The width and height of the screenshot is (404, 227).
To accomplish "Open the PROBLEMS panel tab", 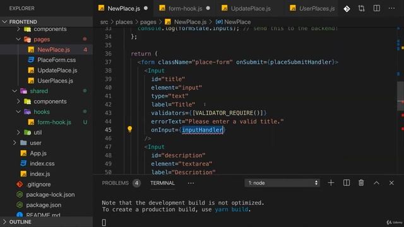I will pyautogui.click(x=115, y=183).
